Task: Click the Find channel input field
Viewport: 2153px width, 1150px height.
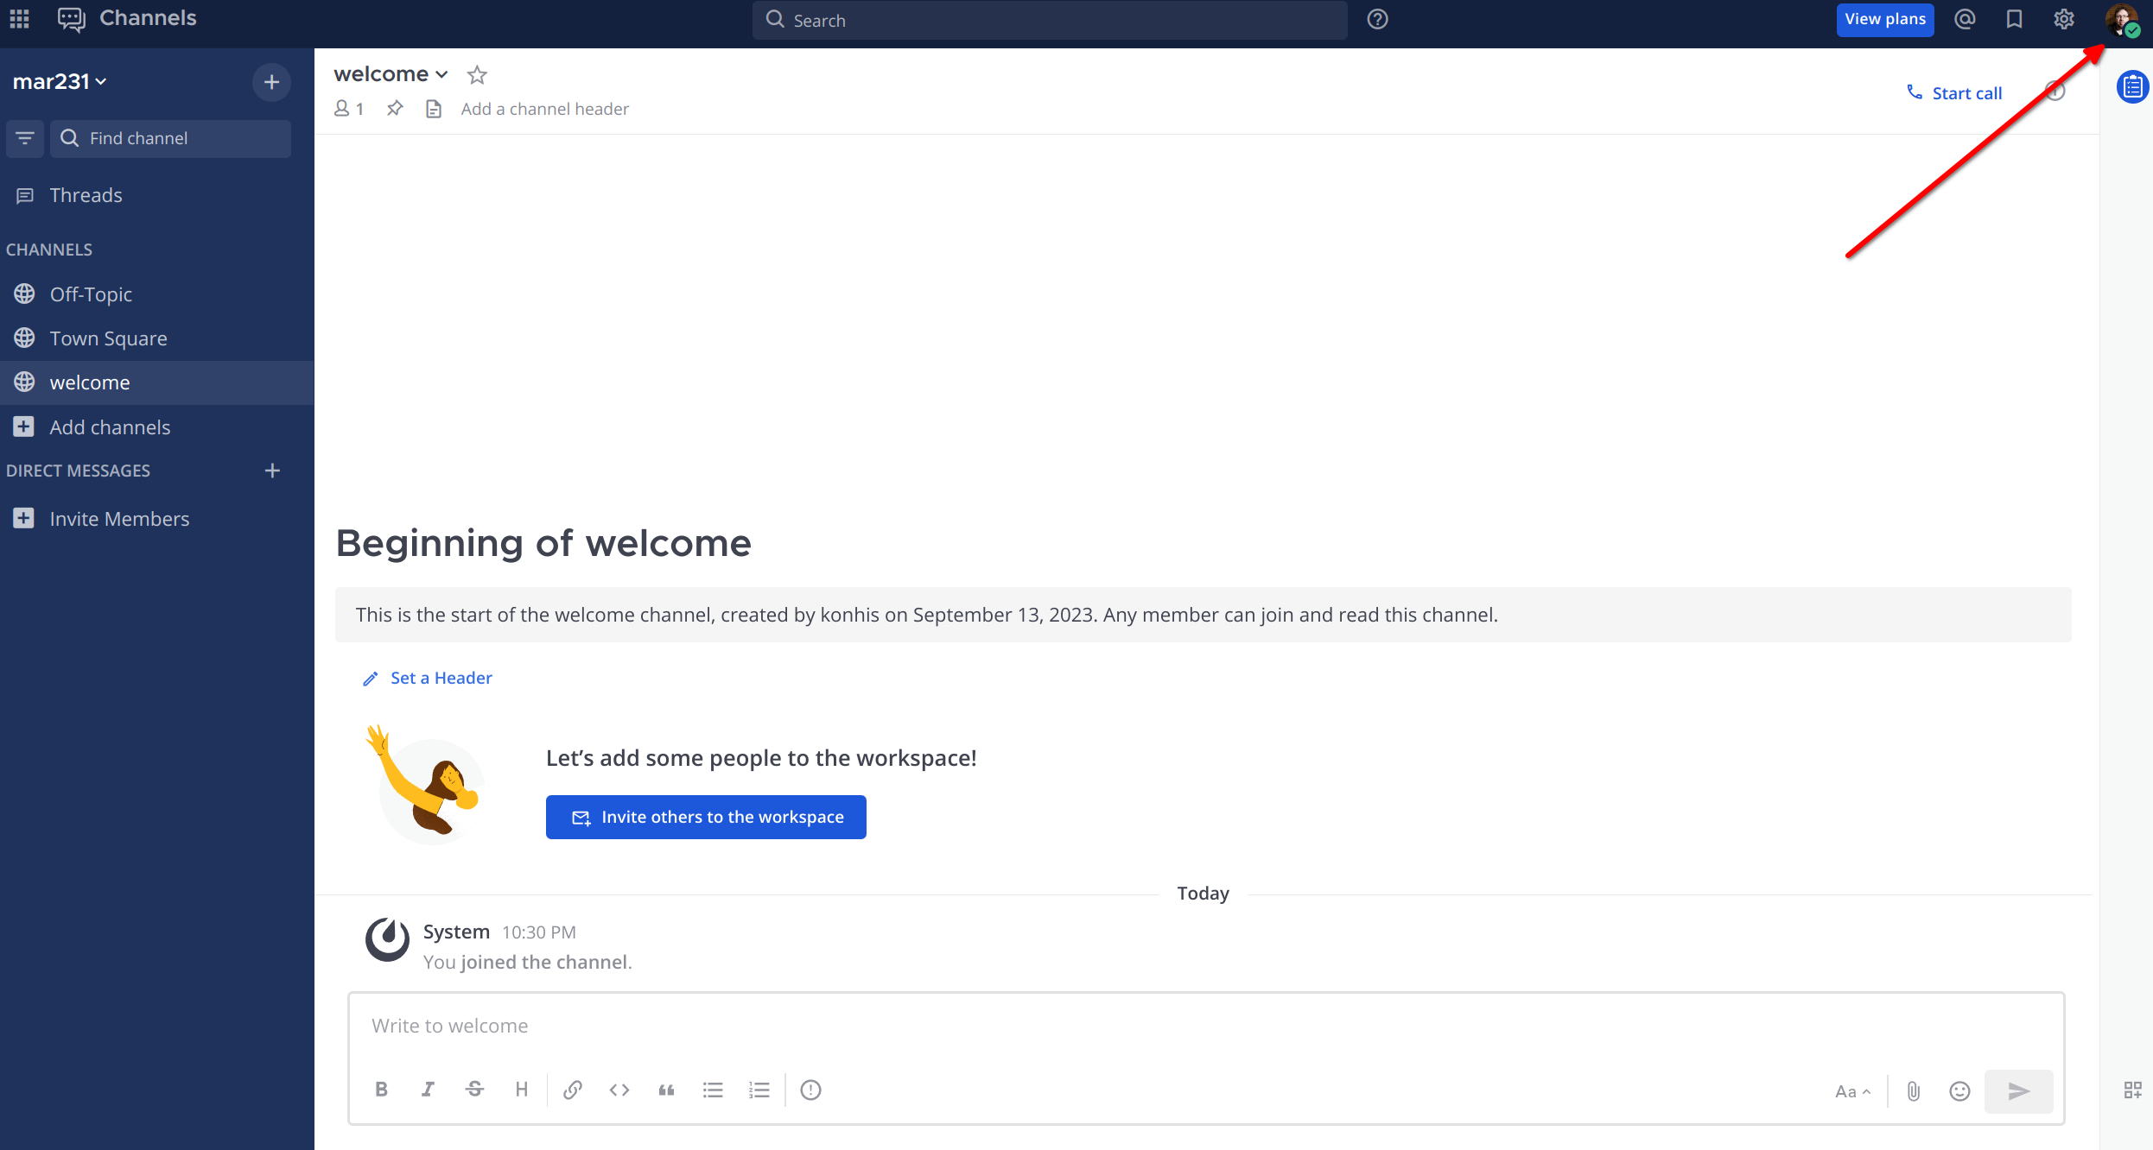Action: [170, 138]
